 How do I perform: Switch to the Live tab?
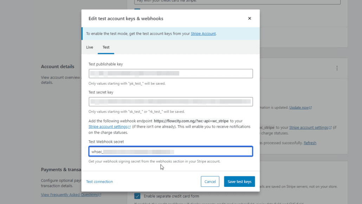pyautogui.click(x=90, y=47)
